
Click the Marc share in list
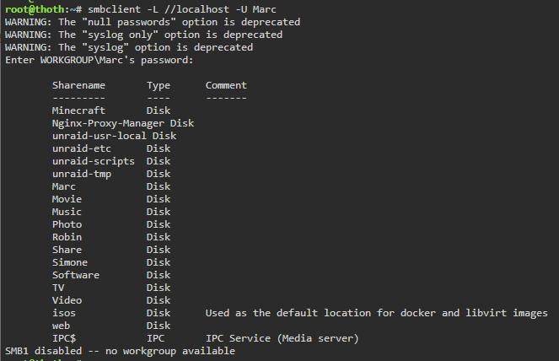64,186
